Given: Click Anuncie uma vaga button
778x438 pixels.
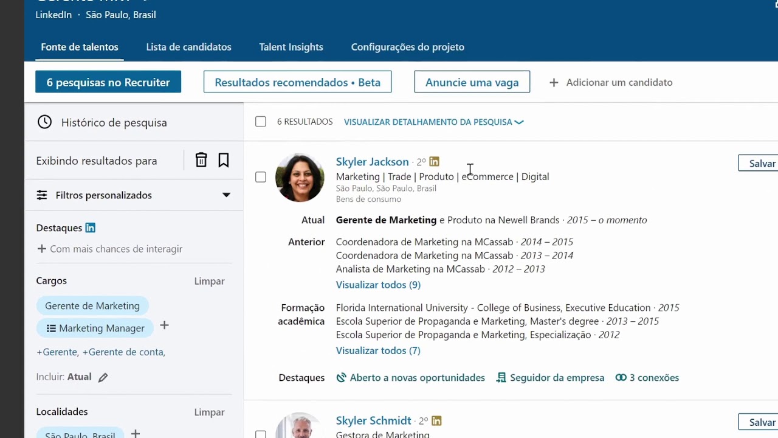Looking at the screenshot, I should (472, 82).
